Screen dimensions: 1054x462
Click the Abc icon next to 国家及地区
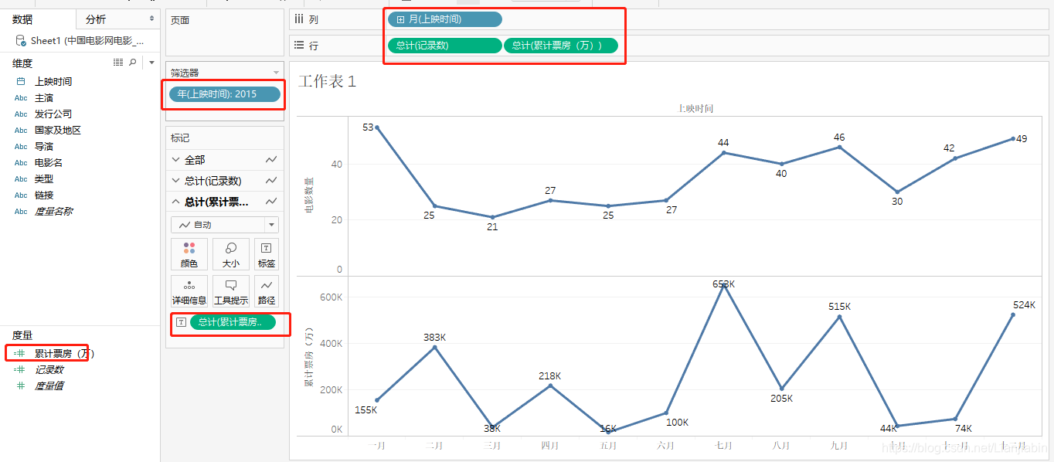(21, 131)
